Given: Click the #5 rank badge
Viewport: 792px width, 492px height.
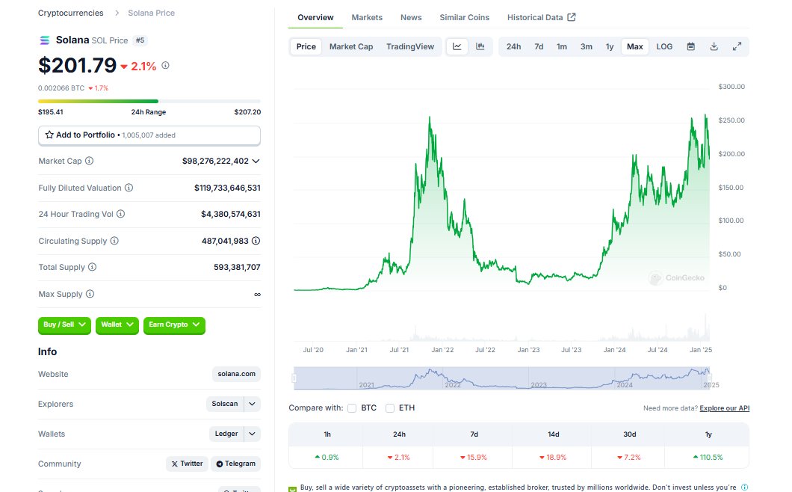Looking at the screenshot, I should click(140, 40).
